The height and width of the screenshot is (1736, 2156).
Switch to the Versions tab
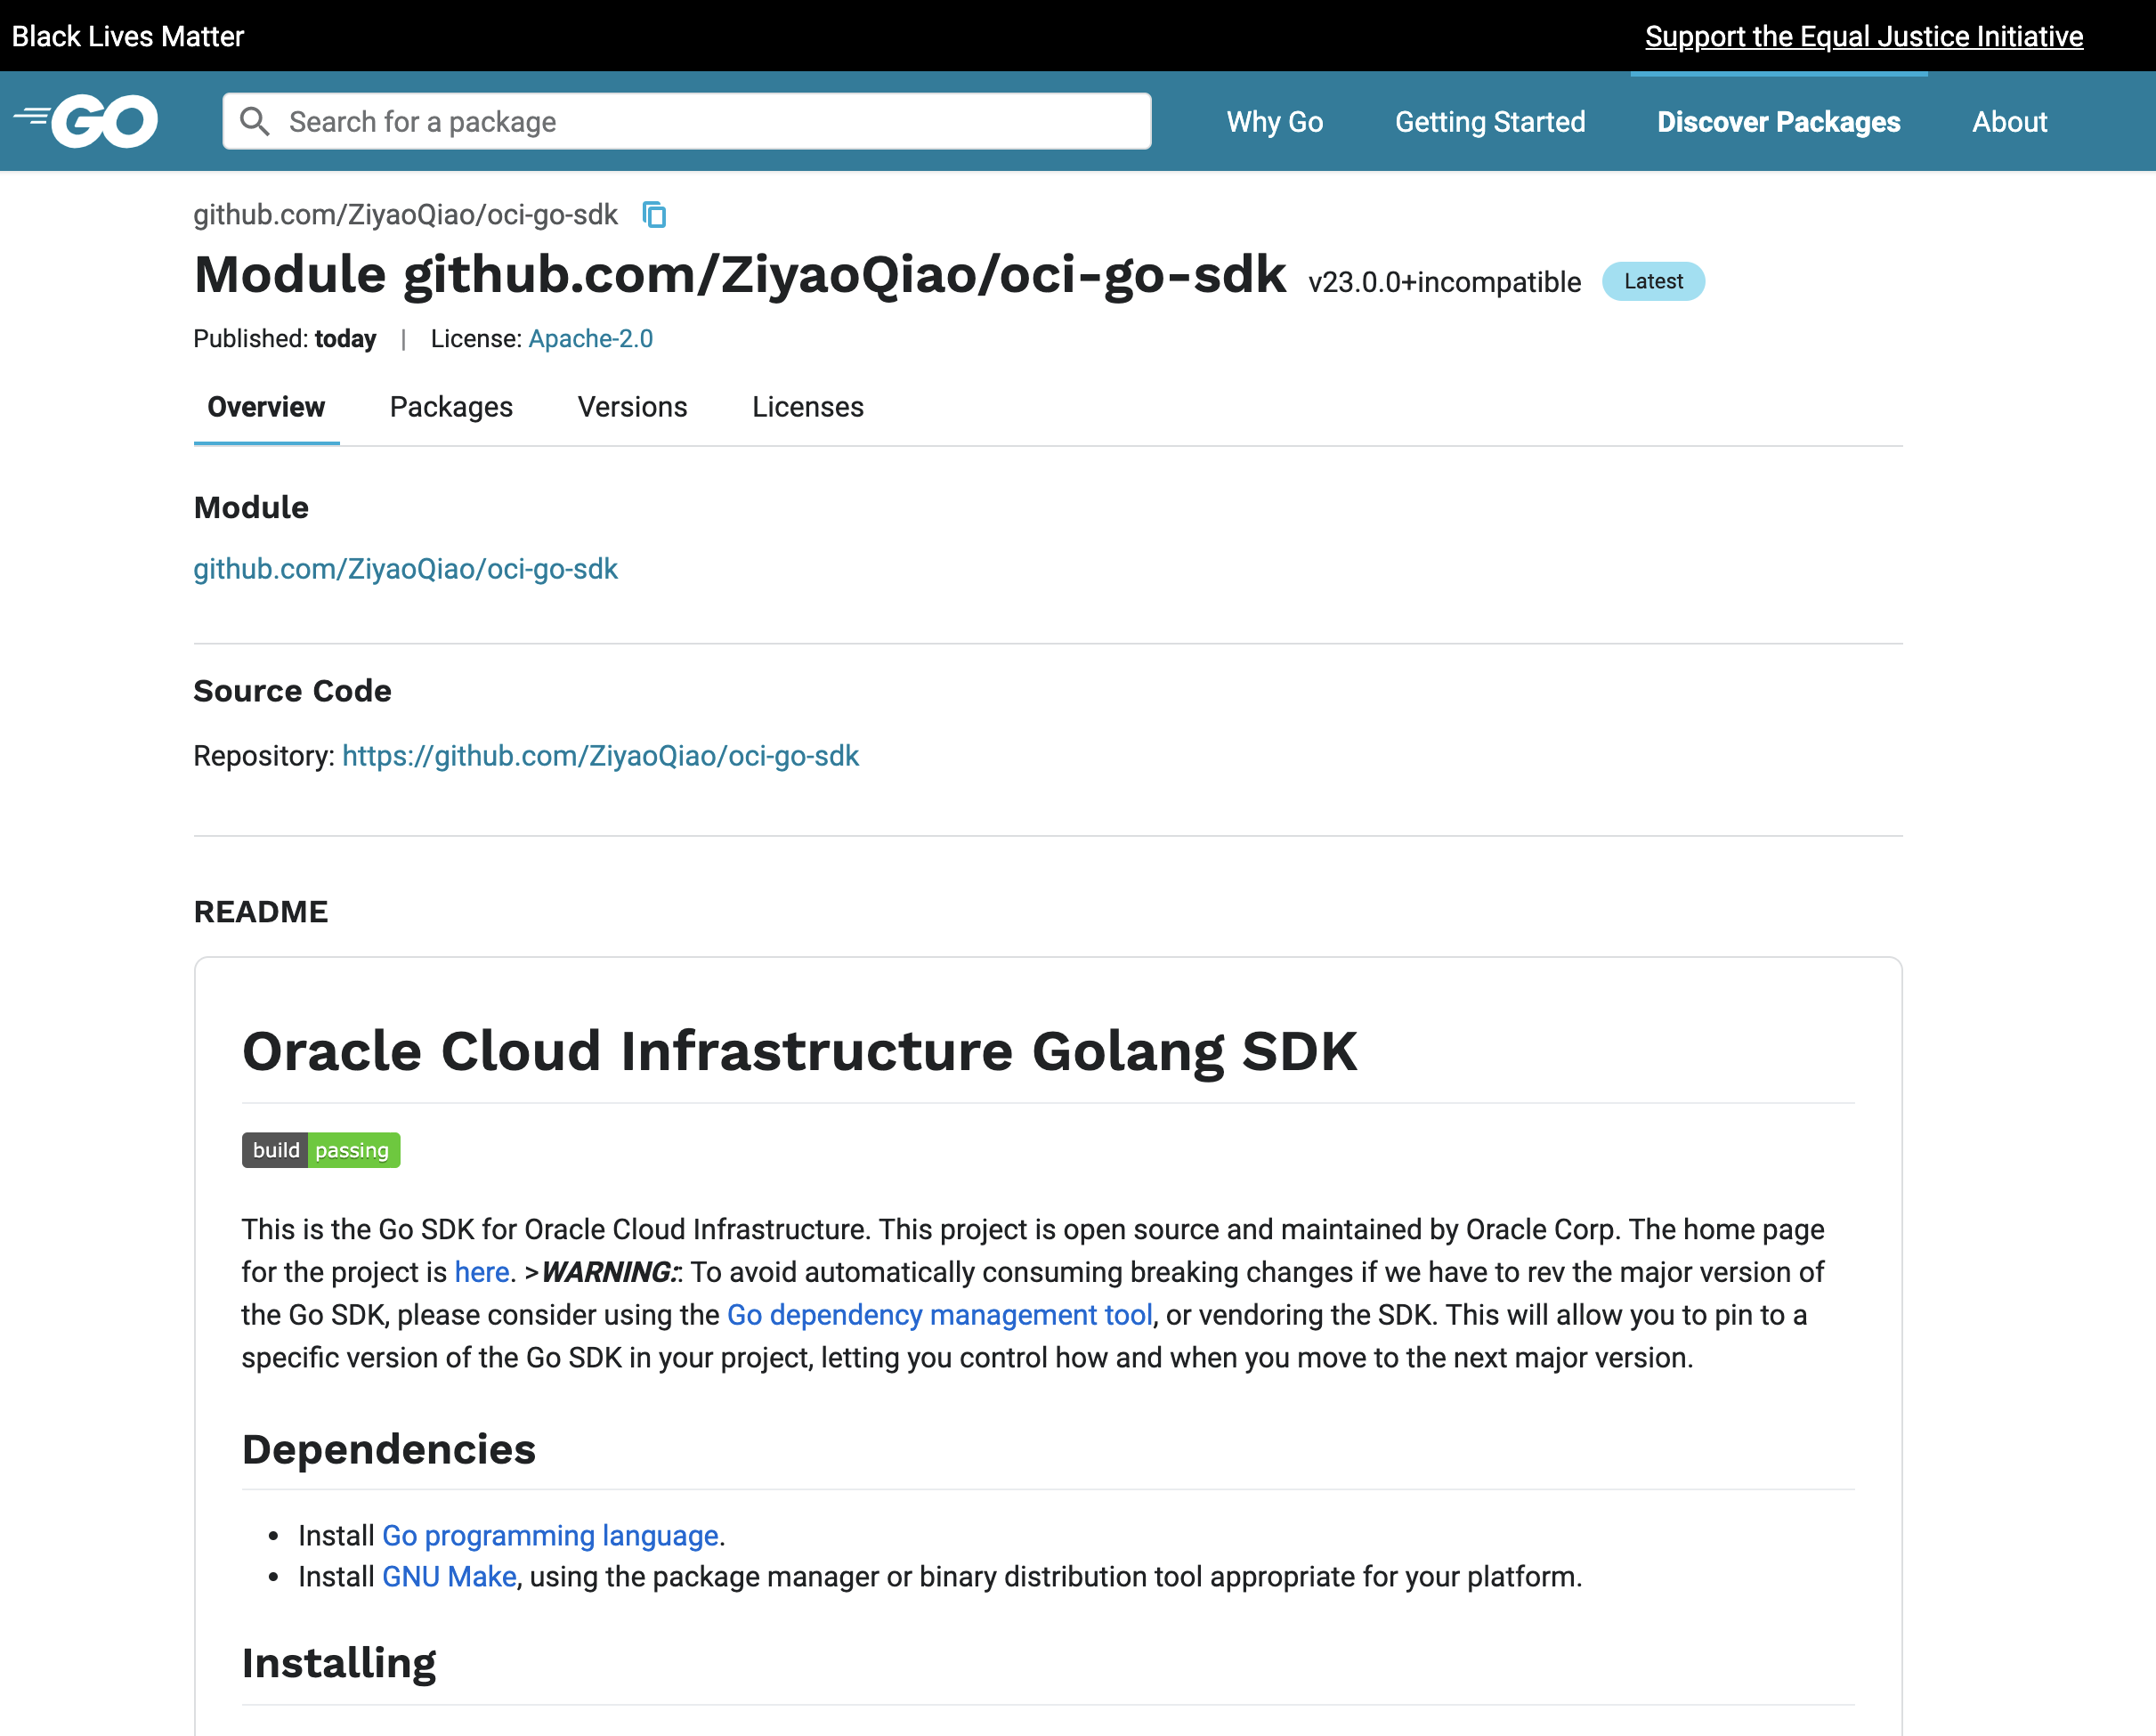(633, 407)
